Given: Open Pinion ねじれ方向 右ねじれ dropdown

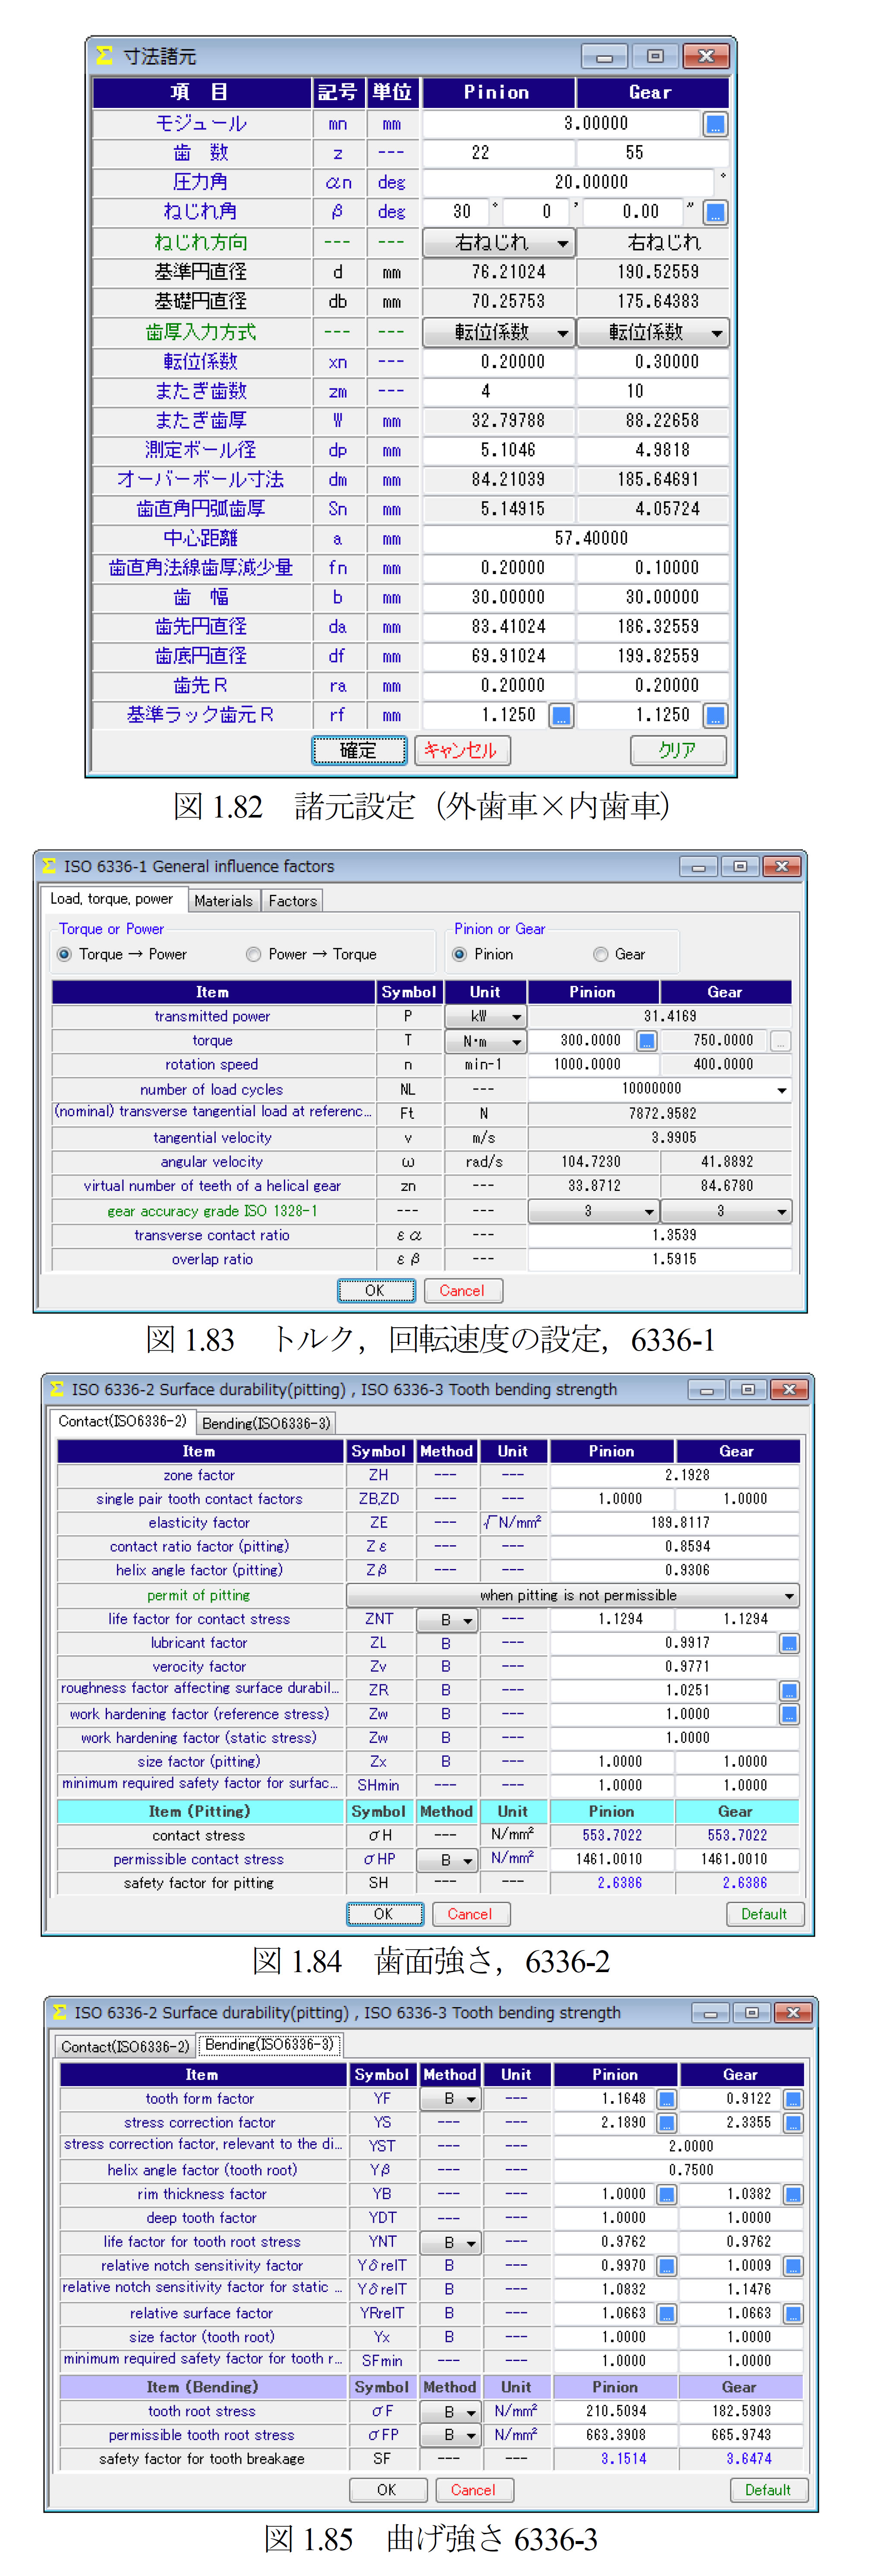Looking at the screenshot, I should coord(499,243).
